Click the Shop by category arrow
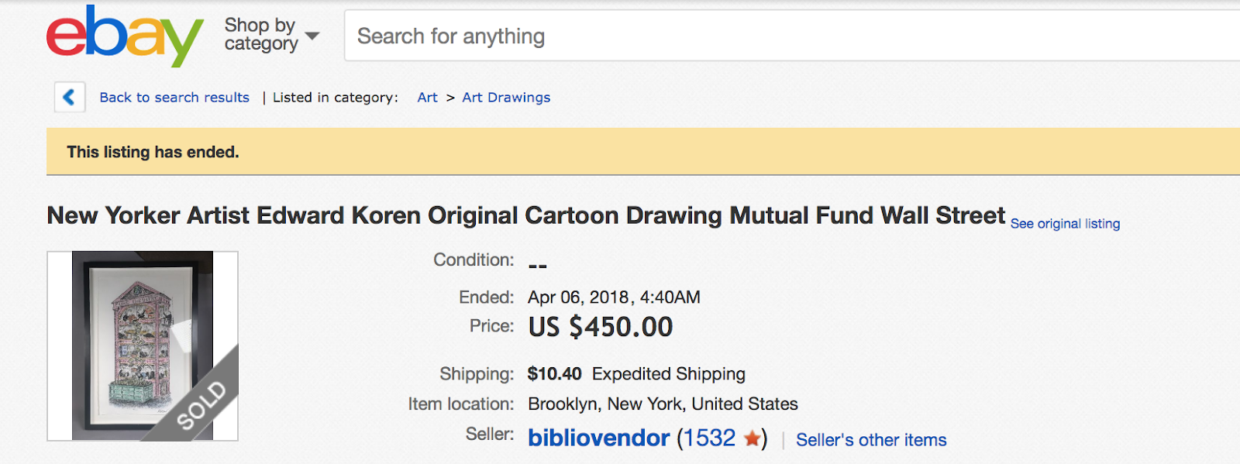This screenshot has height=464, width=1240. [312, 36]
